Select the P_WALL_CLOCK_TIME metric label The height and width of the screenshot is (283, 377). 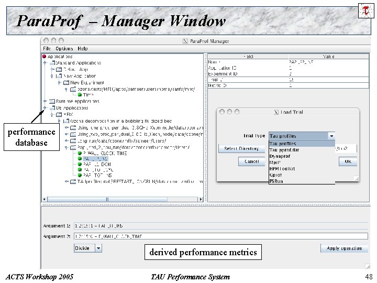(105, 153)
